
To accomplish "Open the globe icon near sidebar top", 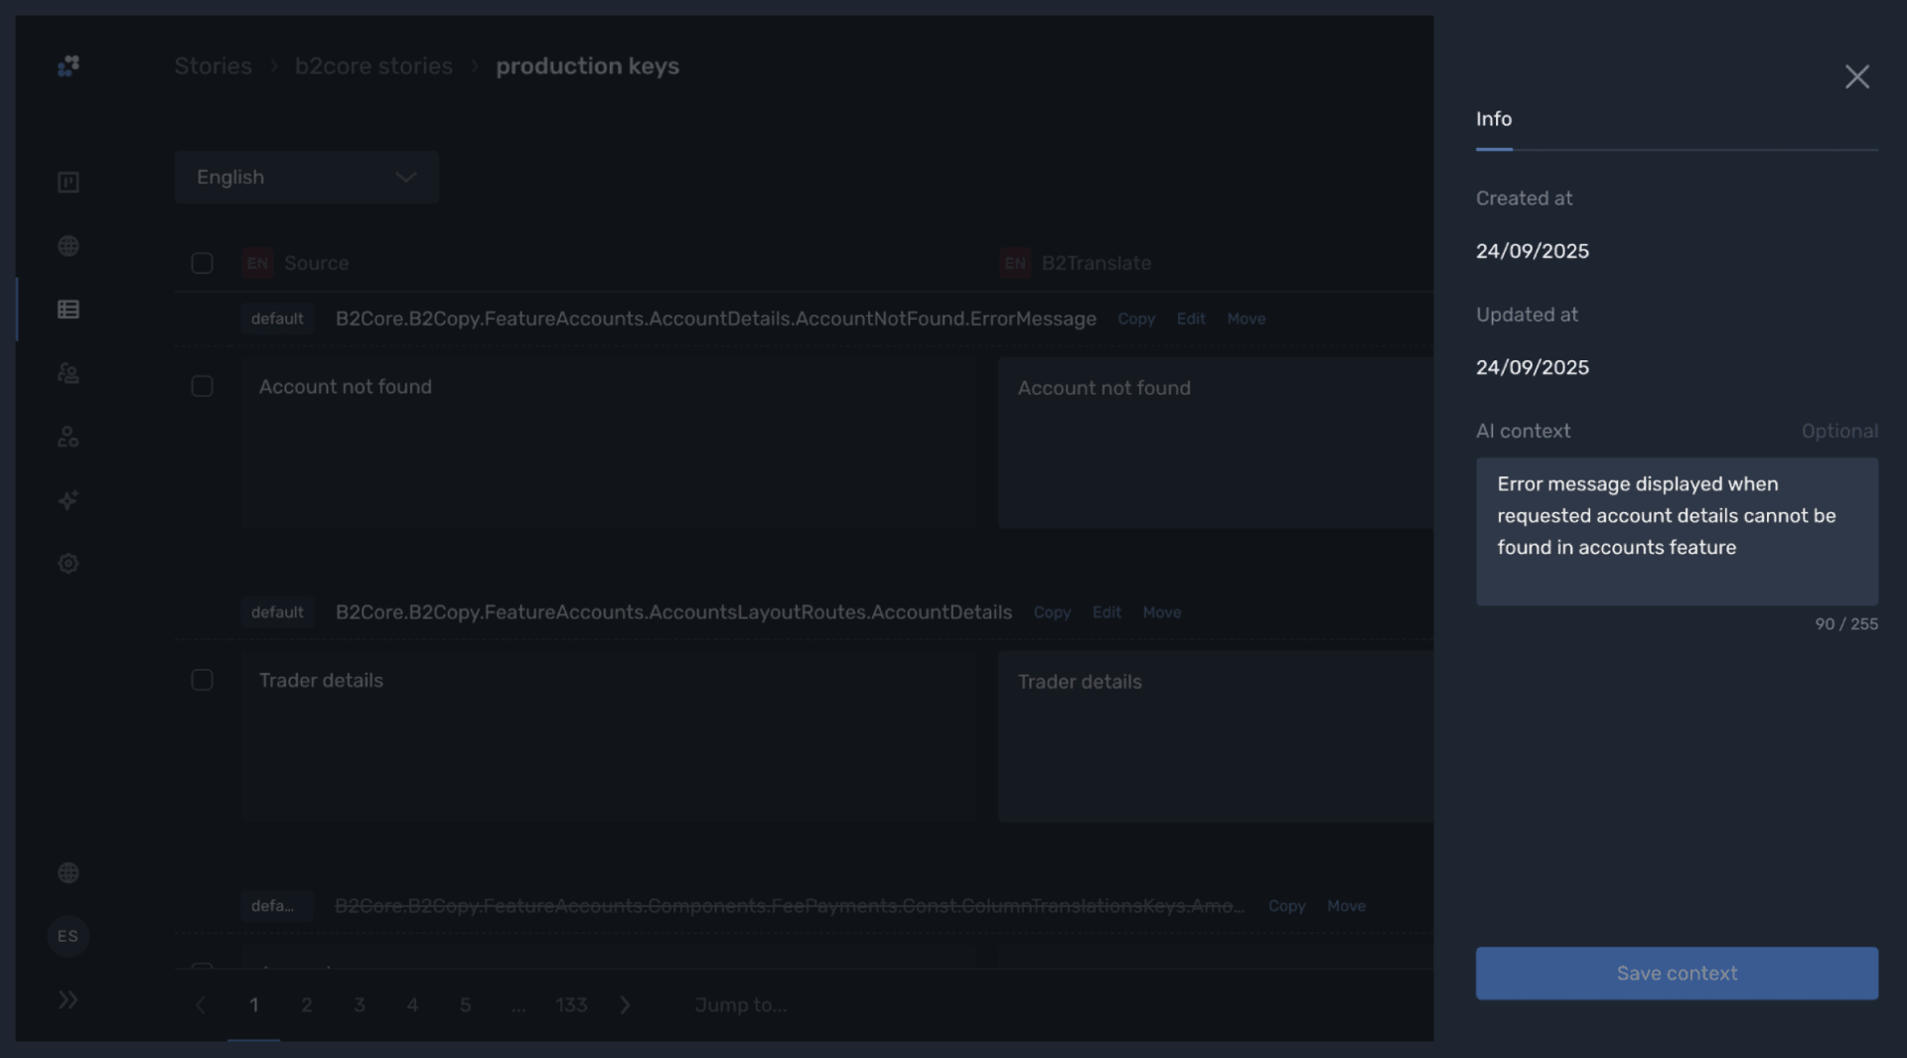I will click(x=68, y=246).
